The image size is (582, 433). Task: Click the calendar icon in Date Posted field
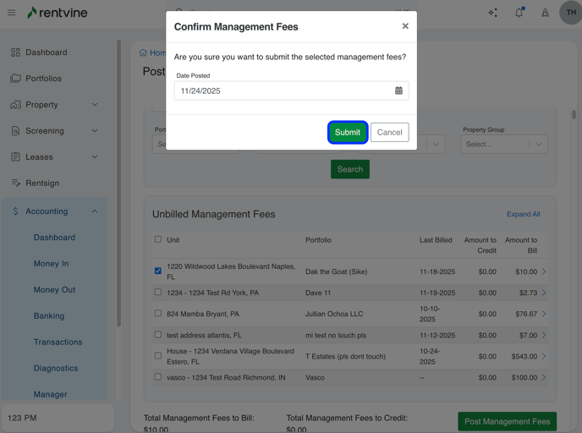click(x=398, y=90)
